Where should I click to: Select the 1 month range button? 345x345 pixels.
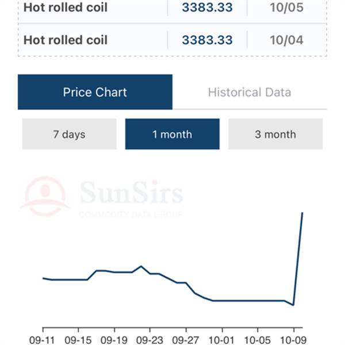coord(172,134)
